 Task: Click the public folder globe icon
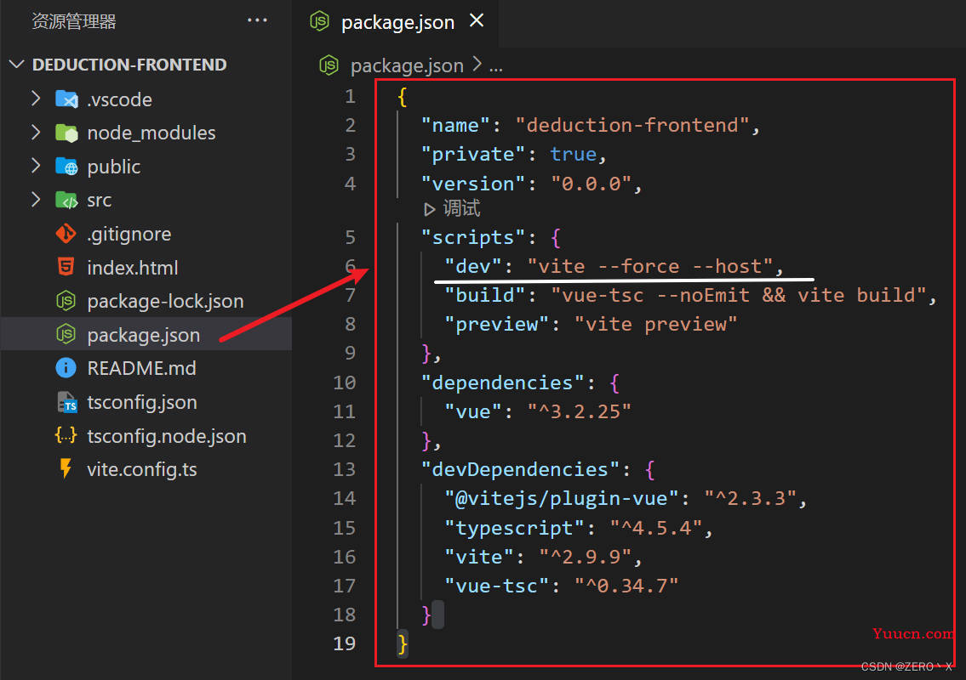[x=66, y=166]
